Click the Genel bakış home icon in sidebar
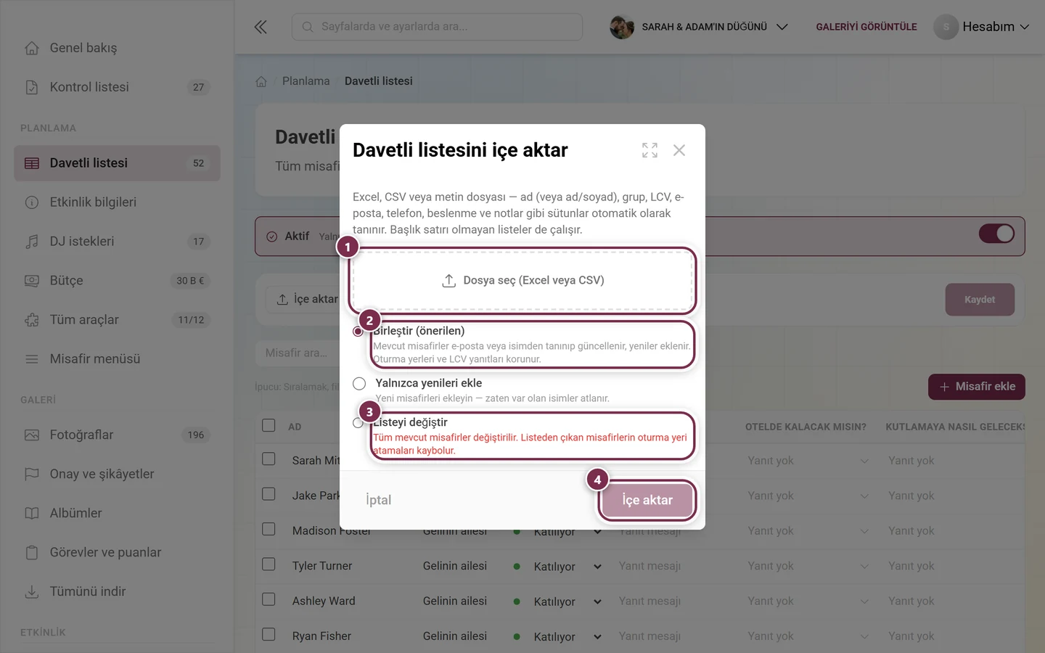 (x=32, y=48)
